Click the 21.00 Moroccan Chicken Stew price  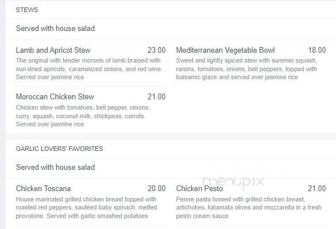(x=156, y=97)
